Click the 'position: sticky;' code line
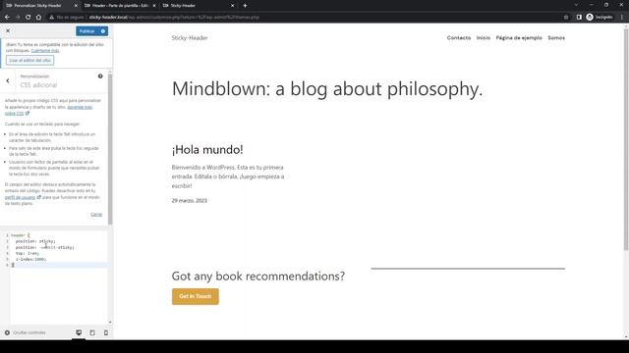Image resolution: width=629 pixels, height=353 pixels. [35, 241]
